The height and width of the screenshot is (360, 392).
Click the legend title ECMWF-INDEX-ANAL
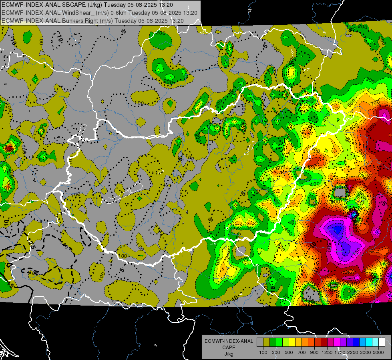coord(229,341)
